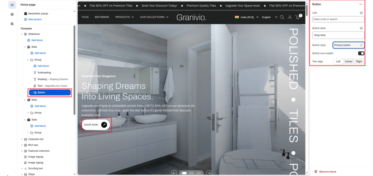Open the app embeds icon in left rail

pyautogui.click(x=12, y=24)
